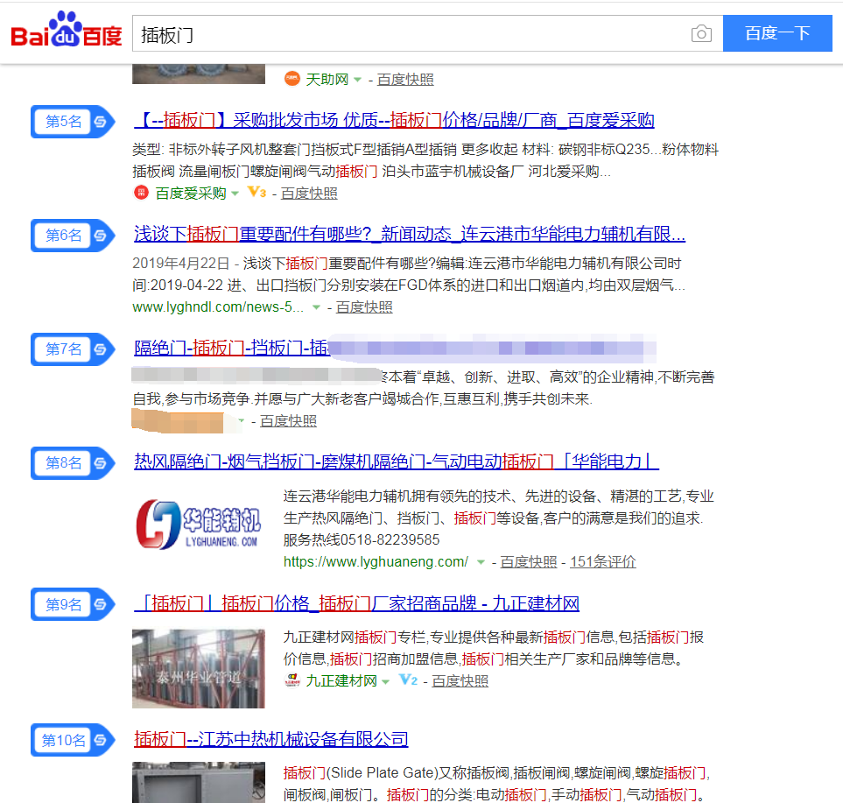The image size is (843, 803).
Task: Click the 第7名 rank badge
Action: click(x=73, y=349)
